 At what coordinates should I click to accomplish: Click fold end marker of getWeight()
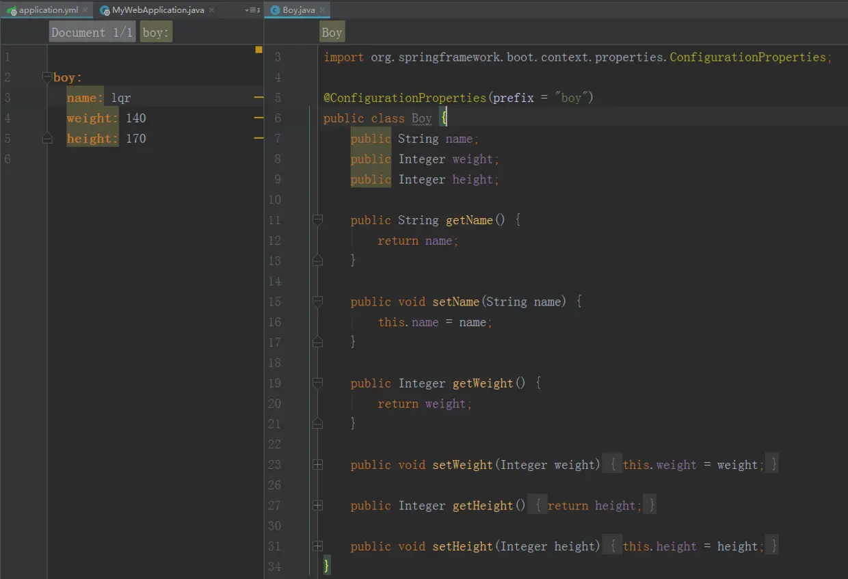[317, 423]
